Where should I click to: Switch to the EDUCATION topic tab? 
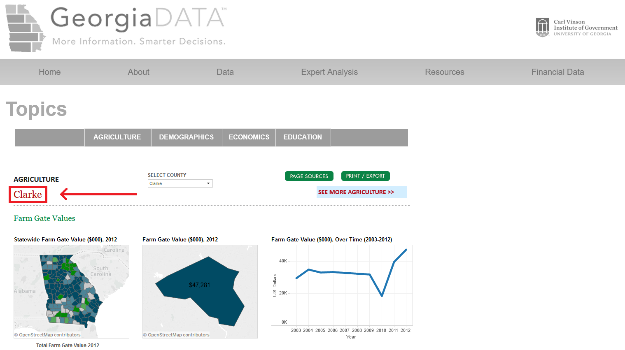303,137
